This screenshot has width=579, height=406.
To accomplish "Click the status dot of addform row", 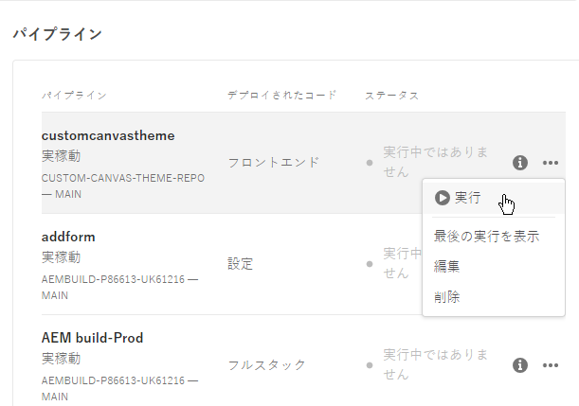I will [x=370, y=264].
